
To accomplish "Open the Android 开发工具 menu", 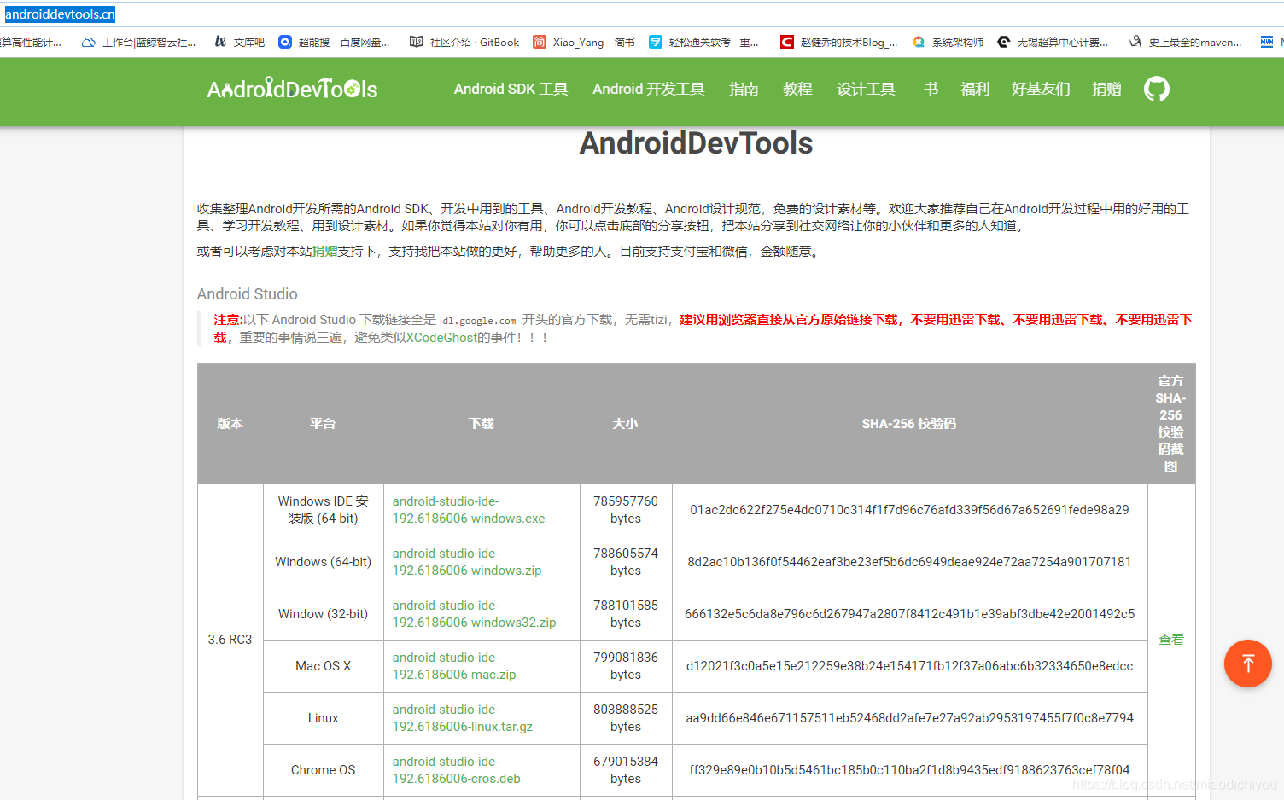I will [649, 89].
